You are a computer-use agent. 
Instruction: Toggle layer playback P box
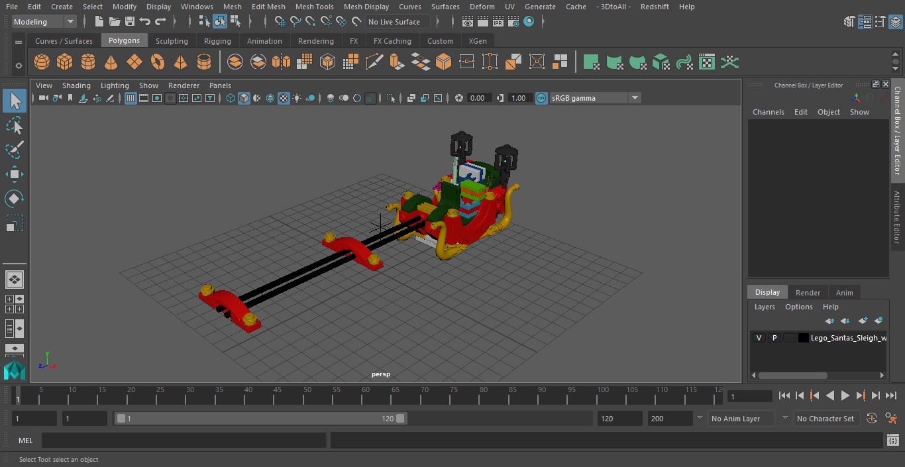[774, 338]
